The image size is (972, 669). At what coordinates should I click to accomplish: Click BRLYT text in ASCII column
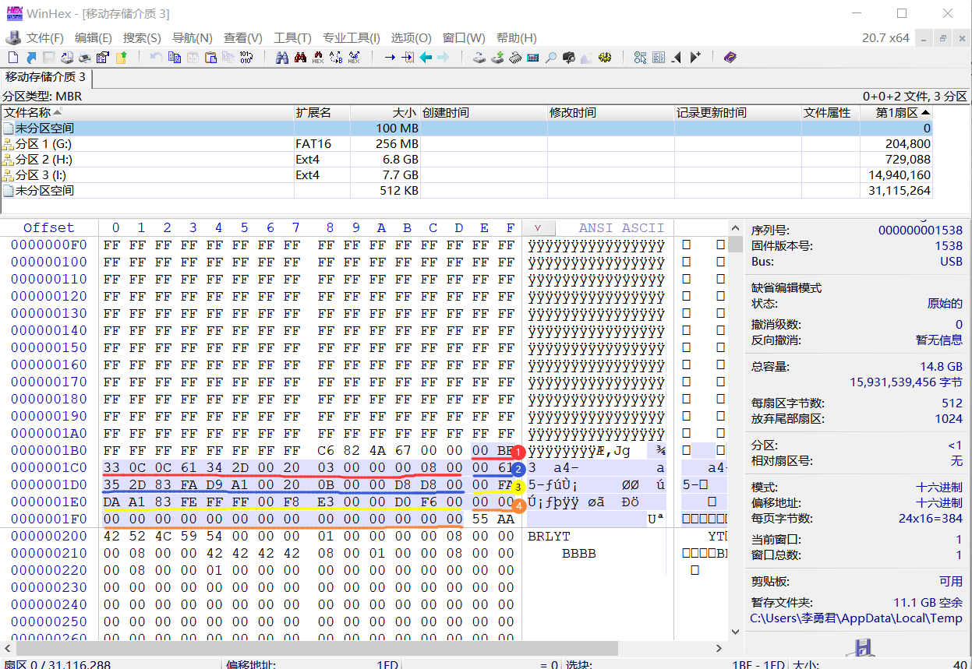click(x=549, y=537)
